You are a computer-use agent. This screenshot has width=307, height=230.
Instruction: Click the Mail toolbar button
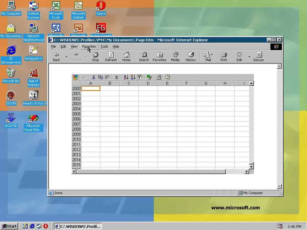tap(208, 57)
